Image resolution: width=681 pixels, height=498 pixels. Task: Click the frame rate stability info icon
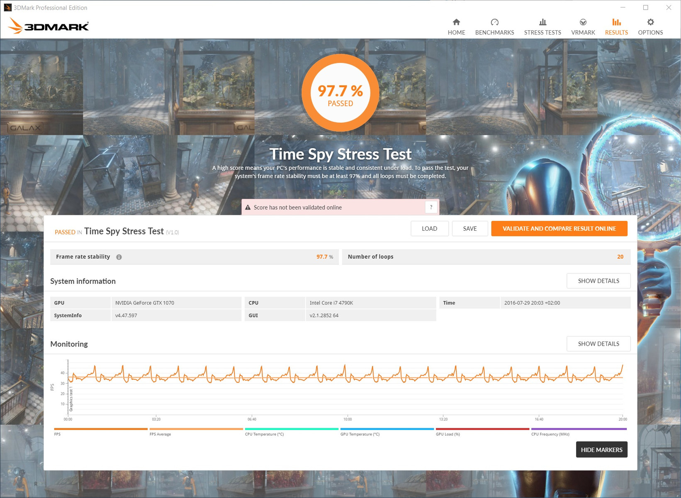(x=119, y=257)
